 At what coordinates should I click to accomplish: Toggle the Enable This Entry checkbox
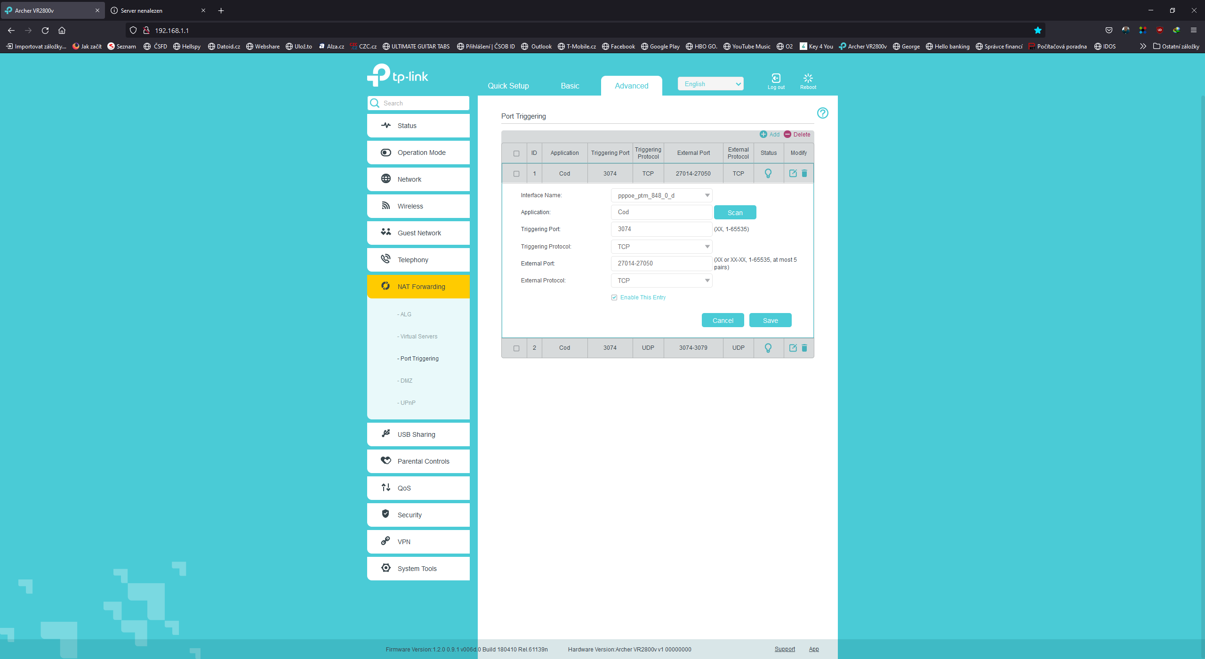(x=614, y=297)
